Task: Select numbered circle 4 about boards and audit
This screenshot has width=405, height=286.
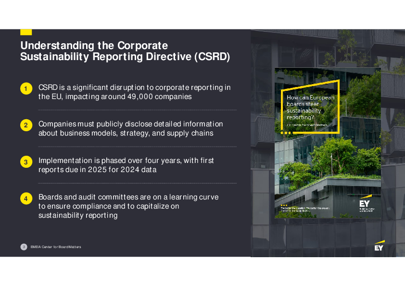Action: click(x=26, y=198)
